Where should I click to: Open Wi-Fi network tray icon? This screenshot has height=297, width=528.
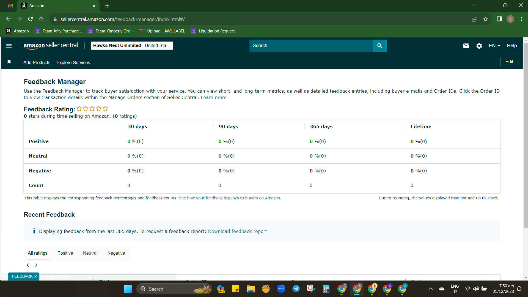[x=468, y=289]
